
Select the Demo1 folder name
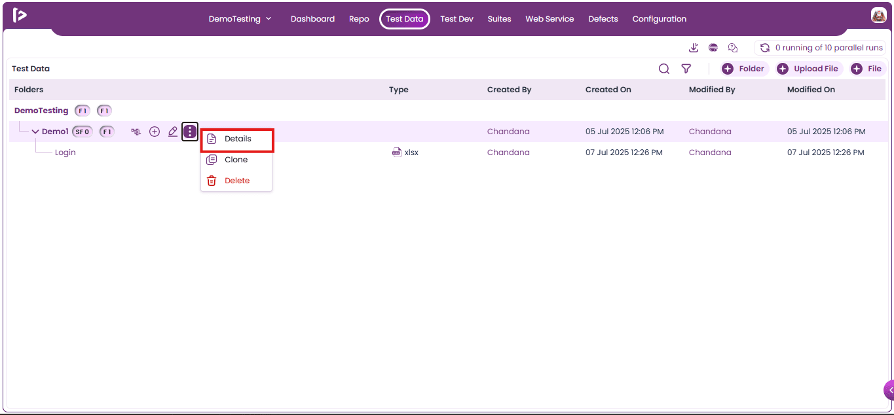click(55, 132)
